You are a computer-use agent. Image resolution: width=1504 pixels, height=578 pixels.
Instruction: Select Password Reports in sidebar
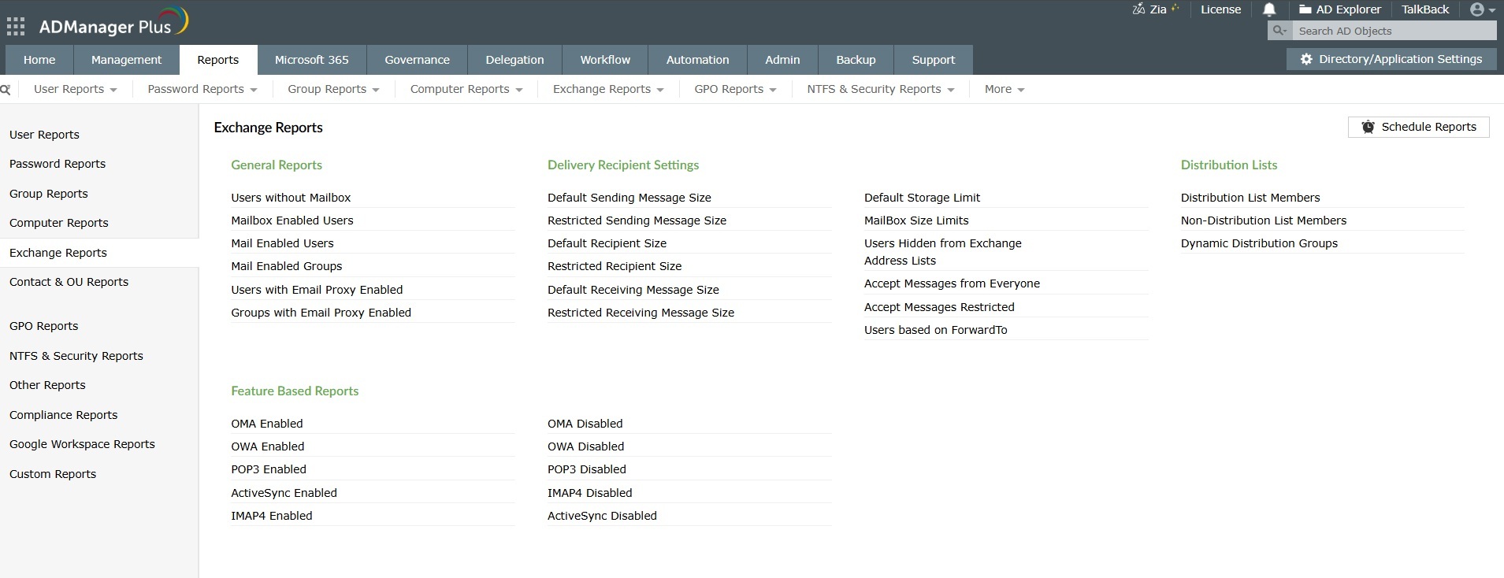click(58, 164)
